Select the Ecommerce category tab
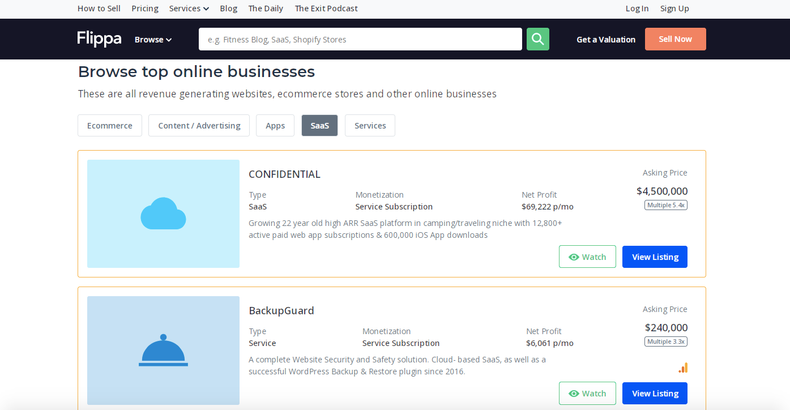This screenshot has height=410, width=790. click(110, 126)
